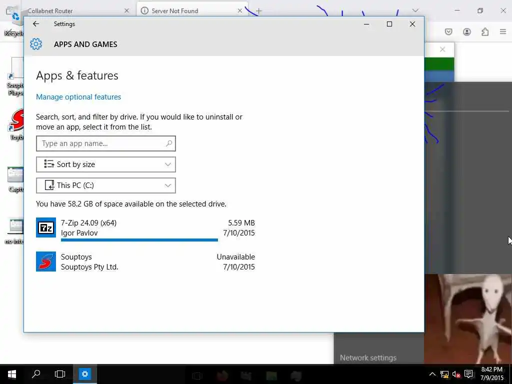Click the 7-Zip app icon
This screenshot has width=512, height=384.
click(x=45, y=227)
